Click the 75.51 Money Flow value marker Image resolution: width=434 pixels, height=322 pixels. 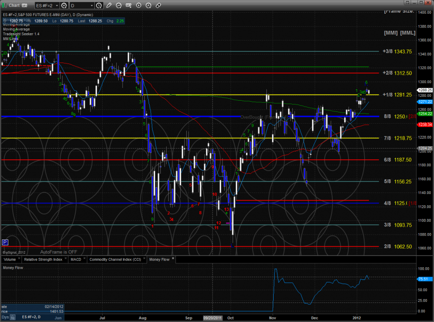(x=423, y=279)
